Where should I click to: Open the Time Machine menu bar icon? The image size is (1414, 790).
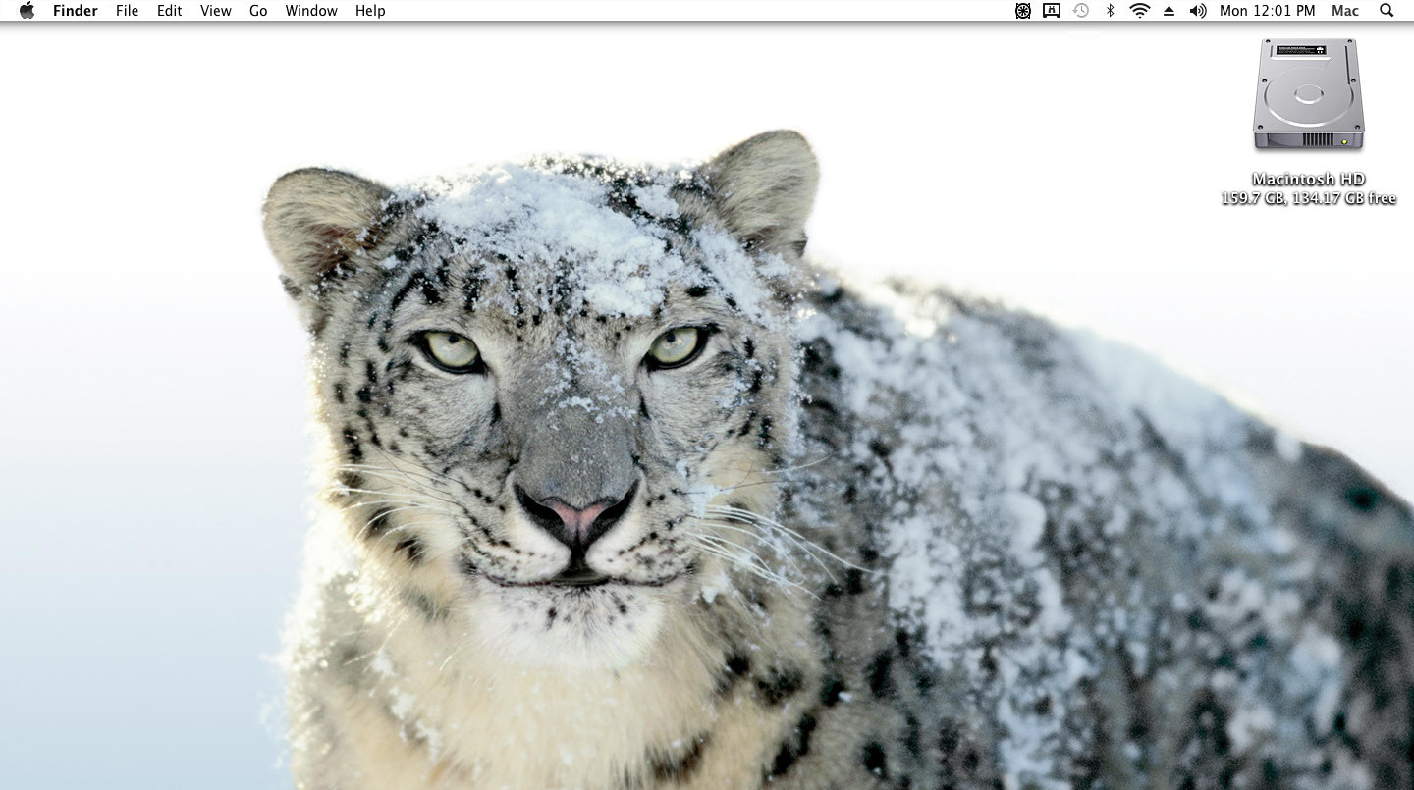click(1081, 11)
